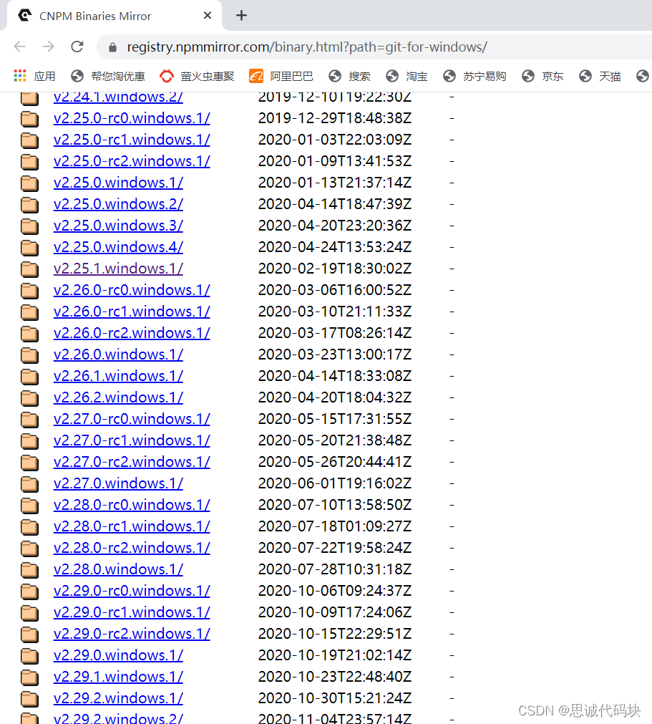Open v2.27.0.windows.1/ folder link
The image size is (652, 724).
point(118,483)
